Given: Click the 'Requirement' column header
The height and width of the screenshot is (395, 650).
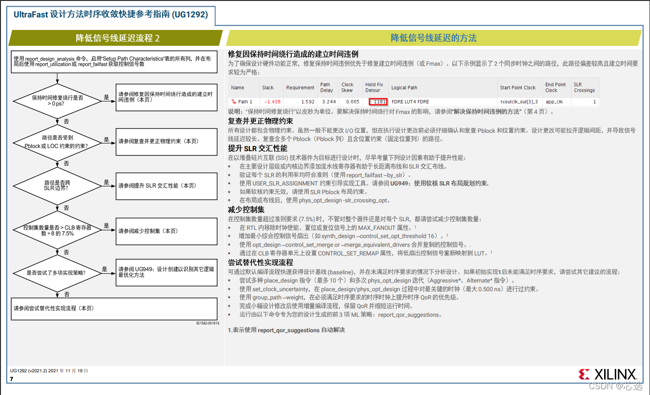Looking at the screenshot, I should tap(300, 88).
